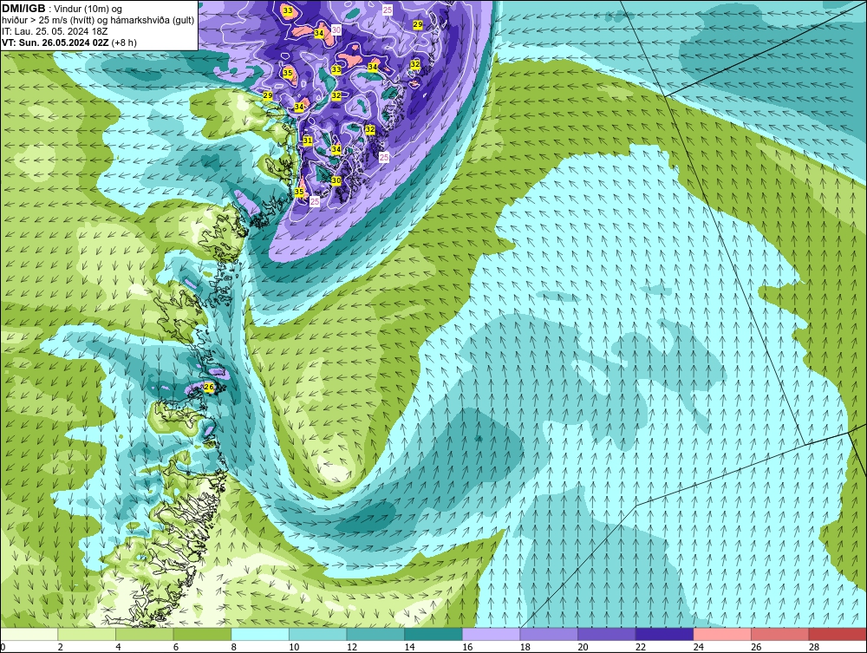Screen dimensions: 867x653
Task: Click the "VT: Sun. 26.05.2024 02Z (+8 h)" line
Action: (69, 42)
